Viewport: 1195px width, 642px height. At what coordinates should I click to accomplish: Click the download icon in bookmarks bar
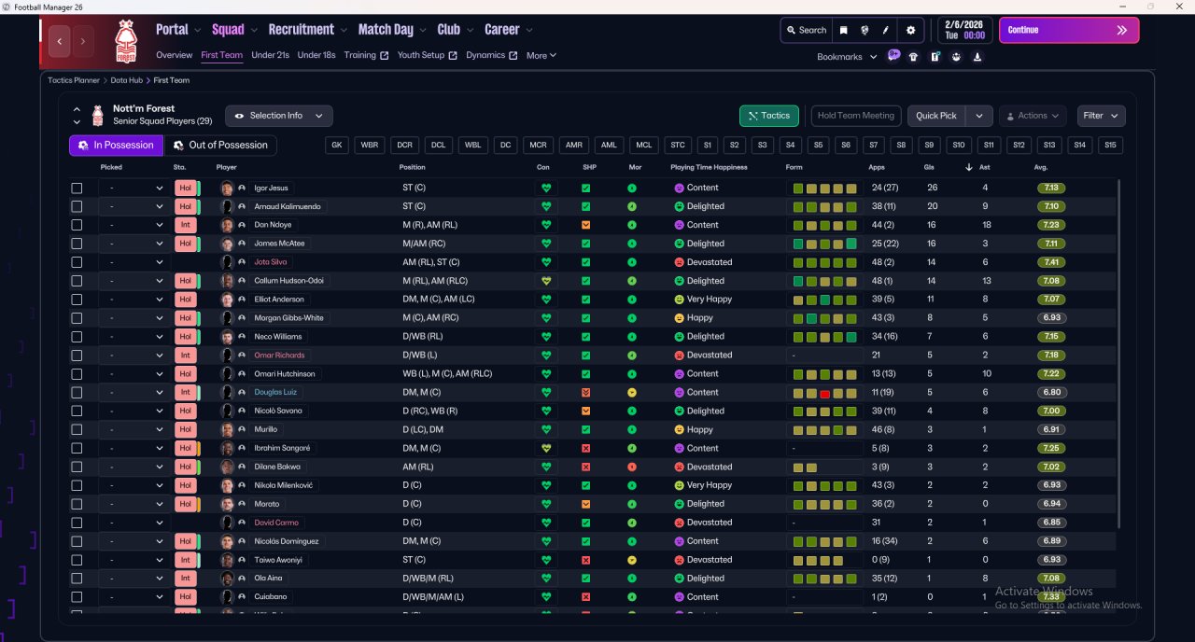click(977, 57)
